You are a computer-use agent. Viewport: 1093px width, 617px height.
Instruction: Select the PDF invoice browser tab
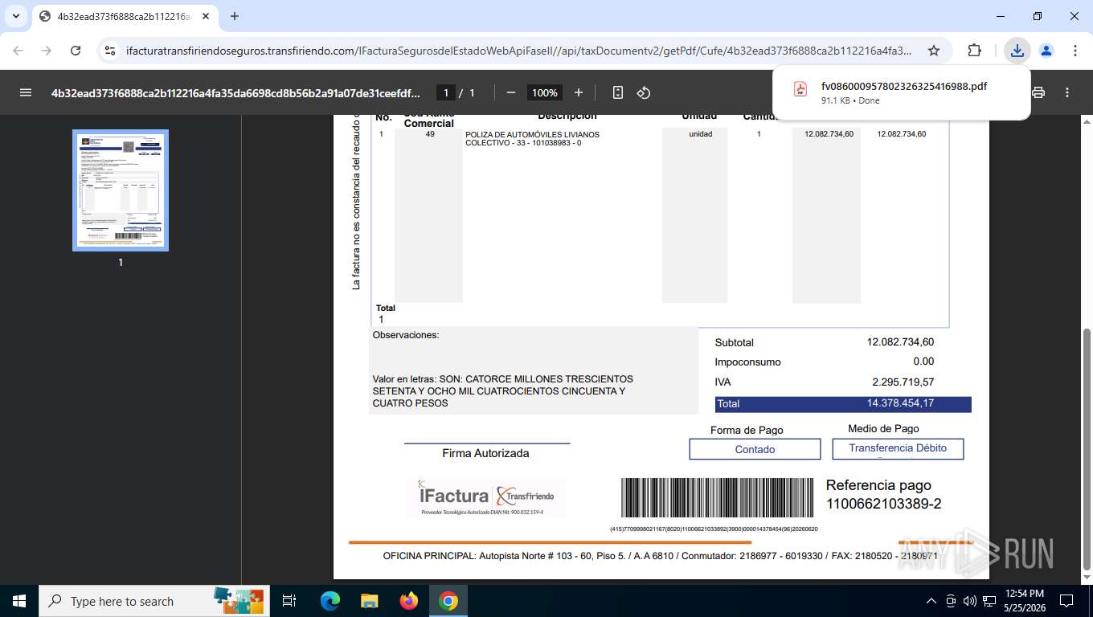[x=125, y=16]
